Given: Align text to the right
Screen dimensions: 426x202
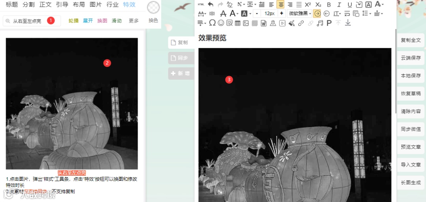Looking at the screenshot, I should tap(290, 4).
